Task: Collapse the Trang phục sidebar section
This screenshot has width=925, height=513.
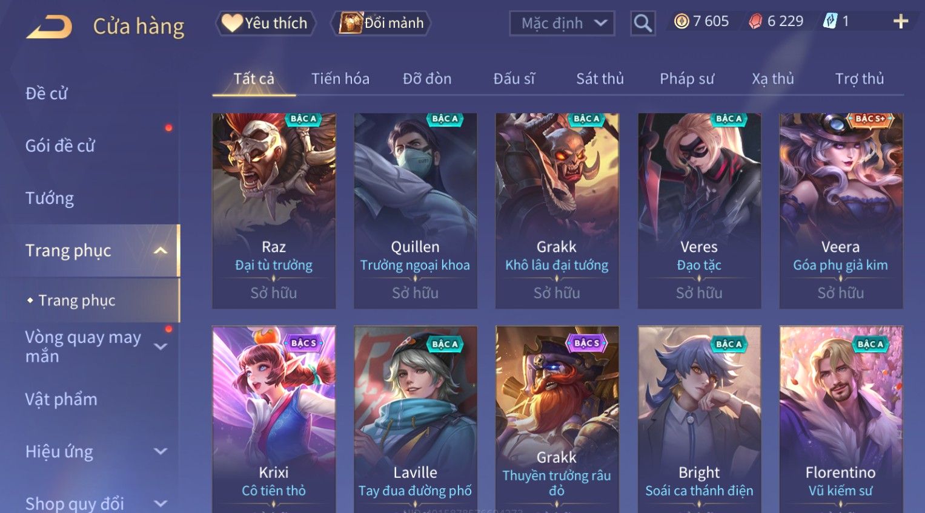Action: coord(161,250)
